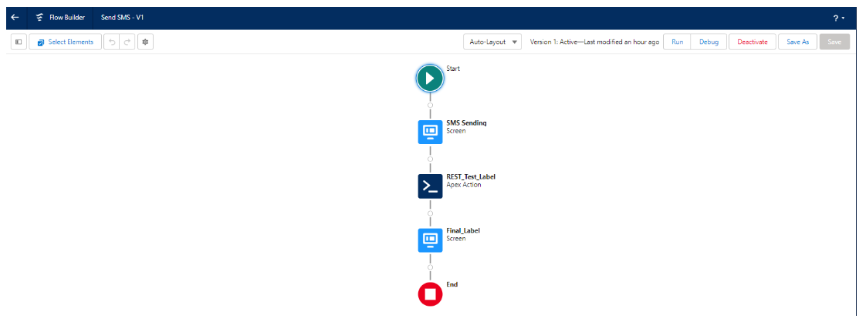
Task: Click add-element connector above End
Action: (x=430, y=267)
